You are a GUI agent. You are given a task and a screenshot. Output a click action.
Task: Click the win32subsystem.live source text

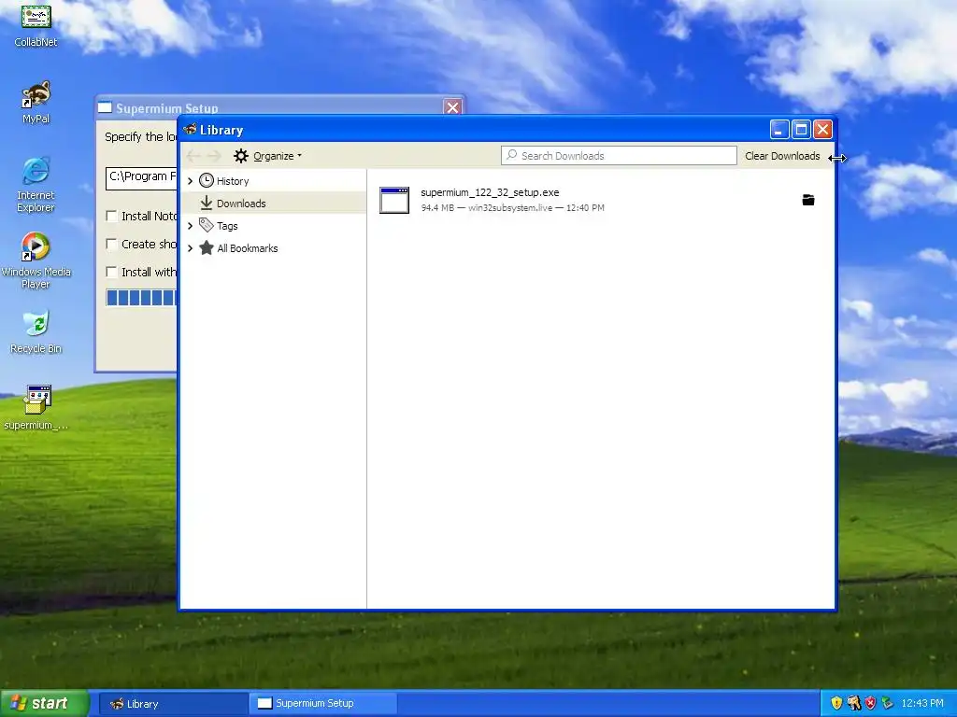tap(510, 208)
